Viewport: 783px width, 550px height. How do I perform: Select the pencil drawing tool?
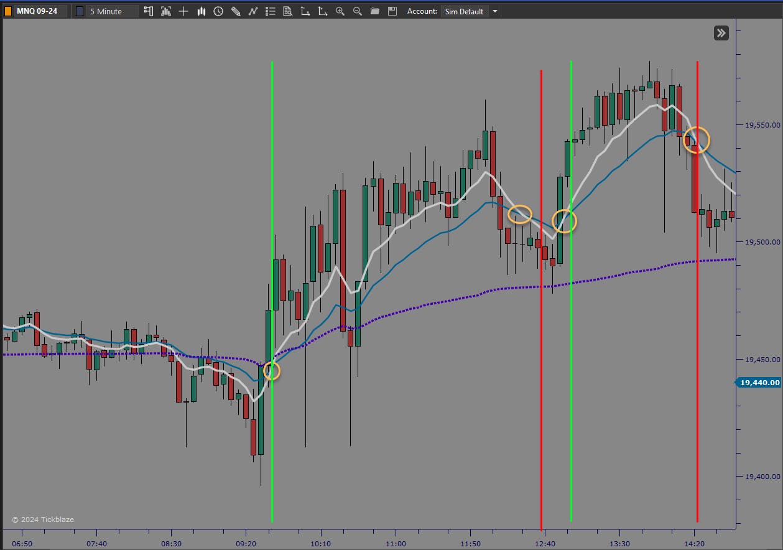tap(236, 11)
